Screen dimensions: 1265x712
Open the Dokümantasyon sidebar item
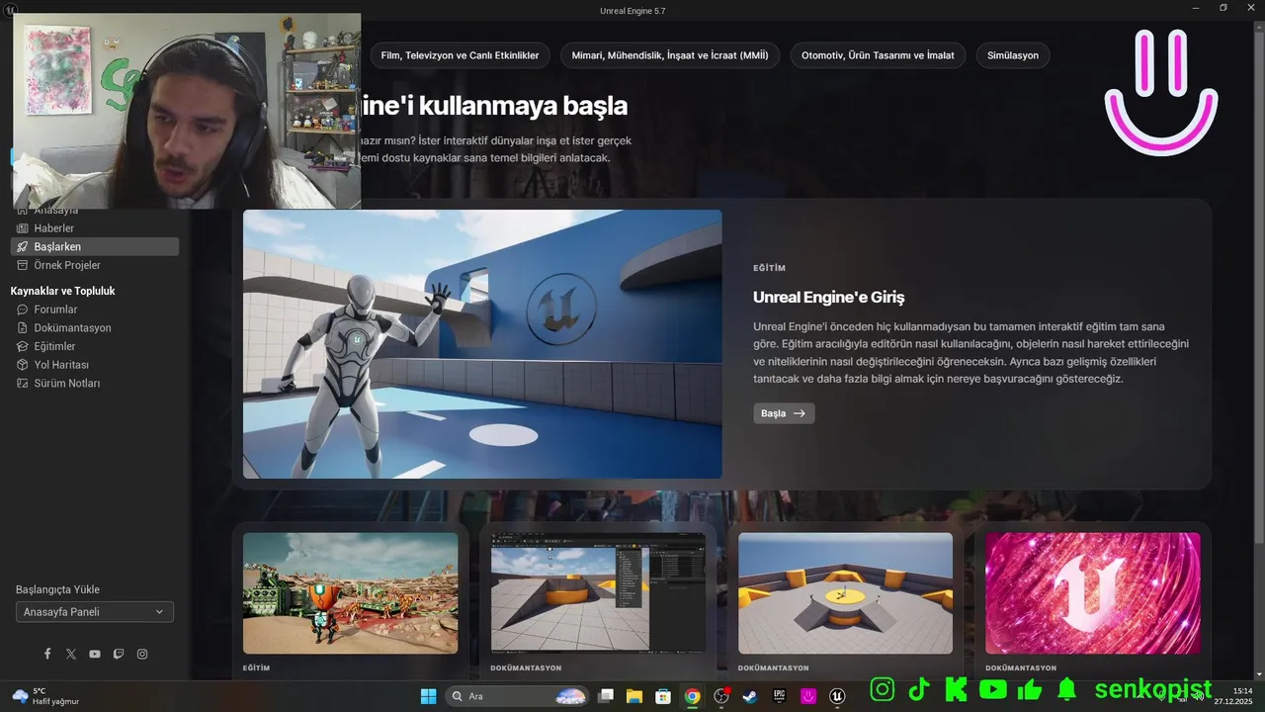click(x=94, y=327)
